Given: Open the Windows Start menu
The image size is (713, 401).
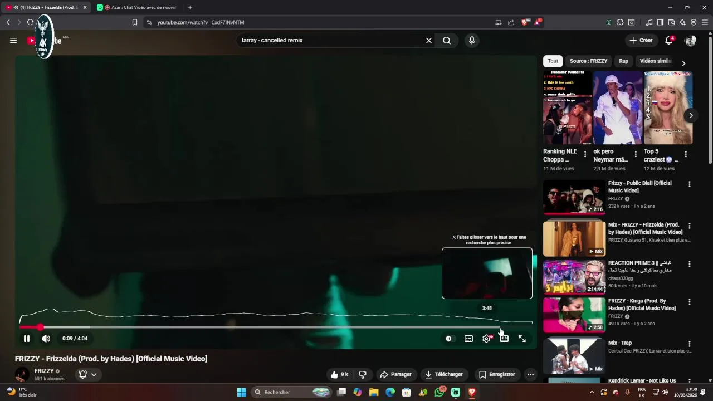Looking at the screenshot, I should [241, 392].
